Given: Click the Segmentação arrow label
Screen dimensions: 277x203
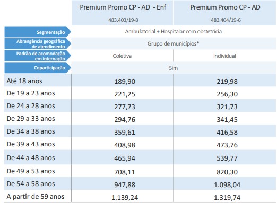Looking at the screenshot, I should click(38, 32).
